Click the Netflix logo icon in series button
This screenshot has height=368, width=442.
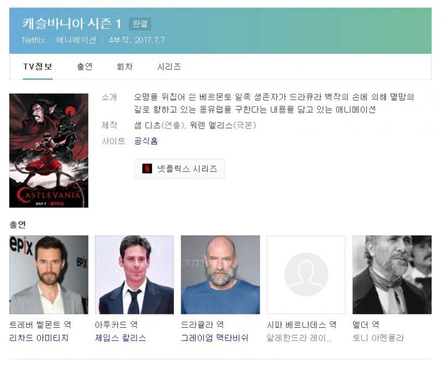(x=147, y=169)
